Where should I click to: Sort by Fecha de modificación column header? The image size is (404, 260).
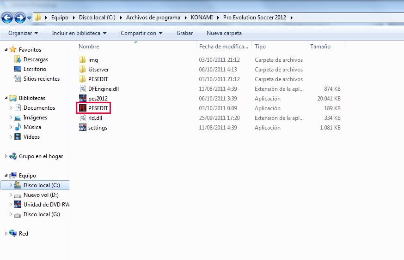pyautogui.click(x=223, y=47)
